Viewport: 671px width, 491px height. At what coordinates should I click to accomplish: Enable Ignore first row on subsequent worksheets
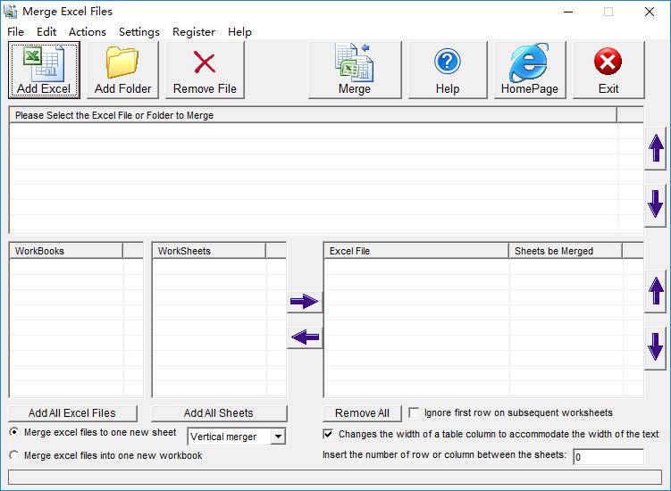414,412
